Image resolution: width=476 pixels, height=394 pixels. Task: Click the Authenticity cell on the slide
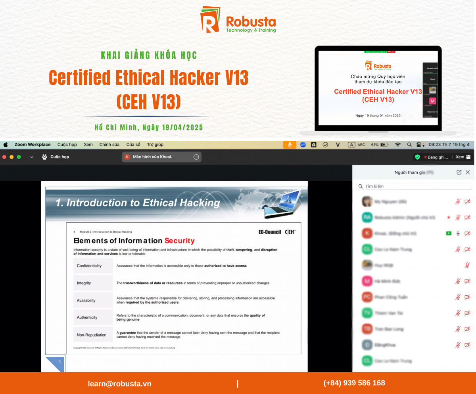(93, 317)
